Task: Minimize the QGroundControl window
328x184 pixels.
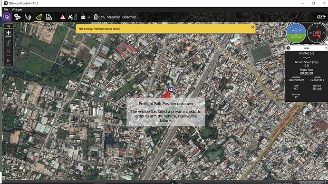Action: pyautogui.click(x=302, y=3)
